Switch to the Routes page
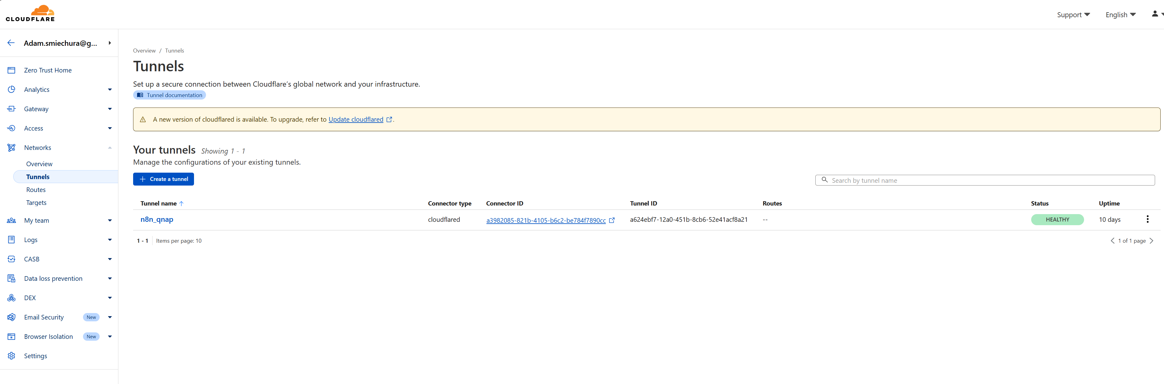Viewport: 1164px width, 384px height. click(x=36, y=190)
